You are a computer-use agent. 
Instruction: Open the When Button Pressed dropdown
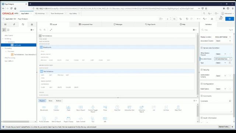pos(221,54)
